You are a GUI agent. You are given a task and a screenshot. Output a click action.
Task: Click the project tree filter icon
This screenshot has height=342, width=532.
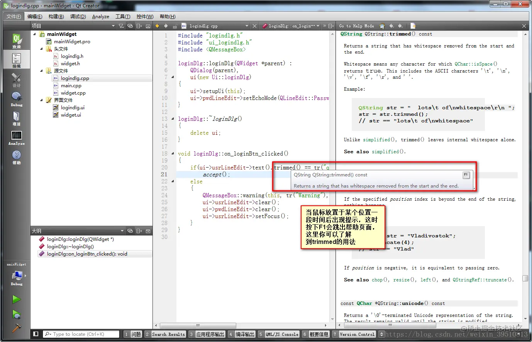click(x=121, y=26)
